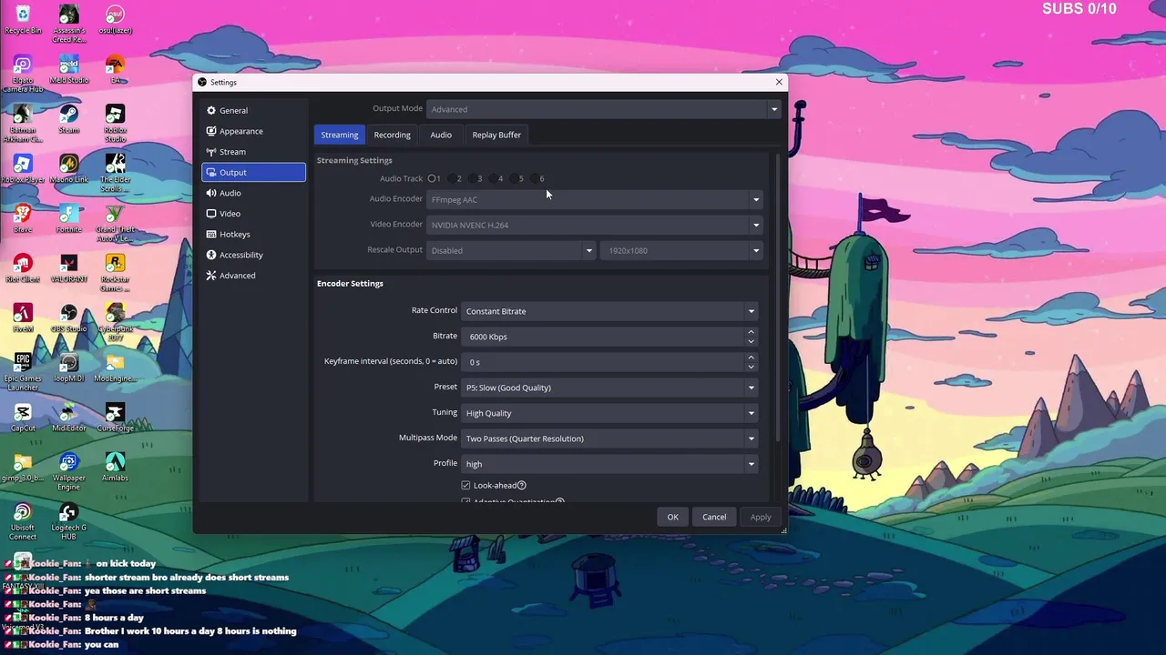Open the Multipass Mode dropdown
The height and width of the screenshot is (655, 1166).
[609, 438]
